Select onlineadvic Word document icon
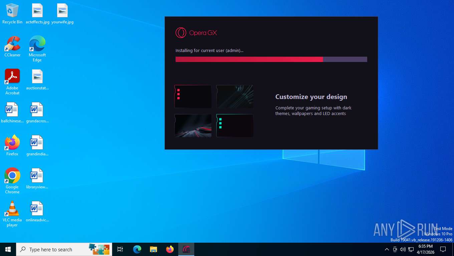Screen dimensions: 454x256 [x=37, y=212]
